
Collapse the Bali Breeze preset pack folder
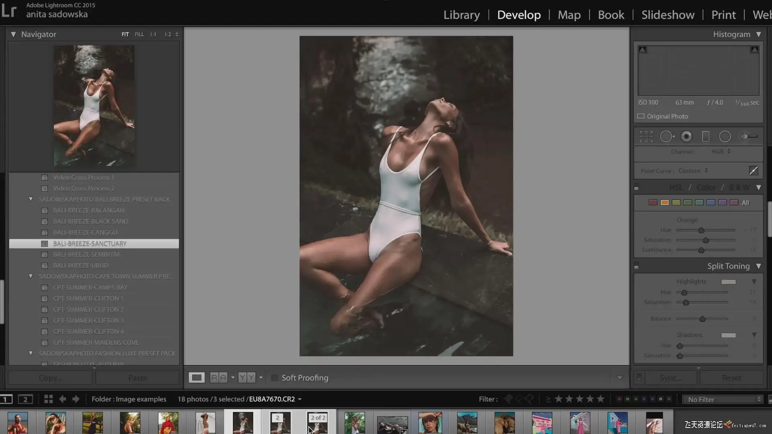[31, 199]
